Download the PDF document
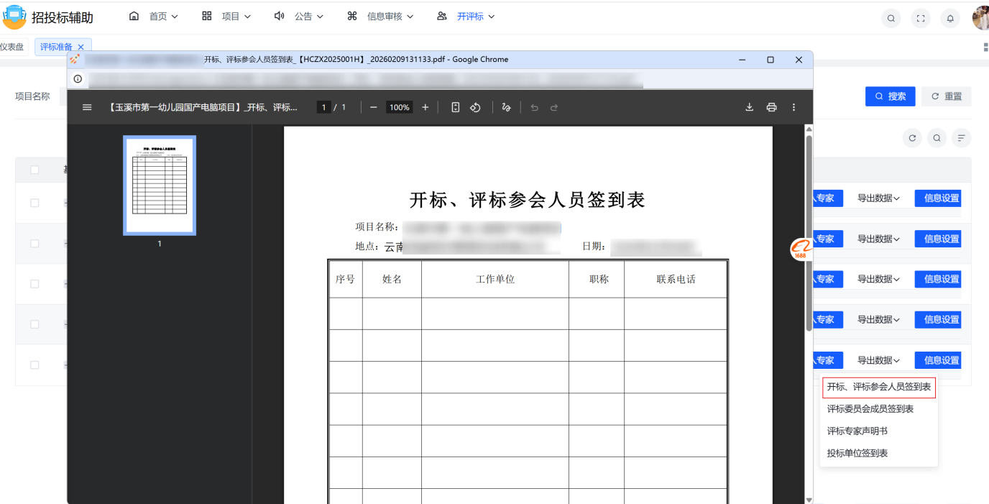 [x=749, y=106]
